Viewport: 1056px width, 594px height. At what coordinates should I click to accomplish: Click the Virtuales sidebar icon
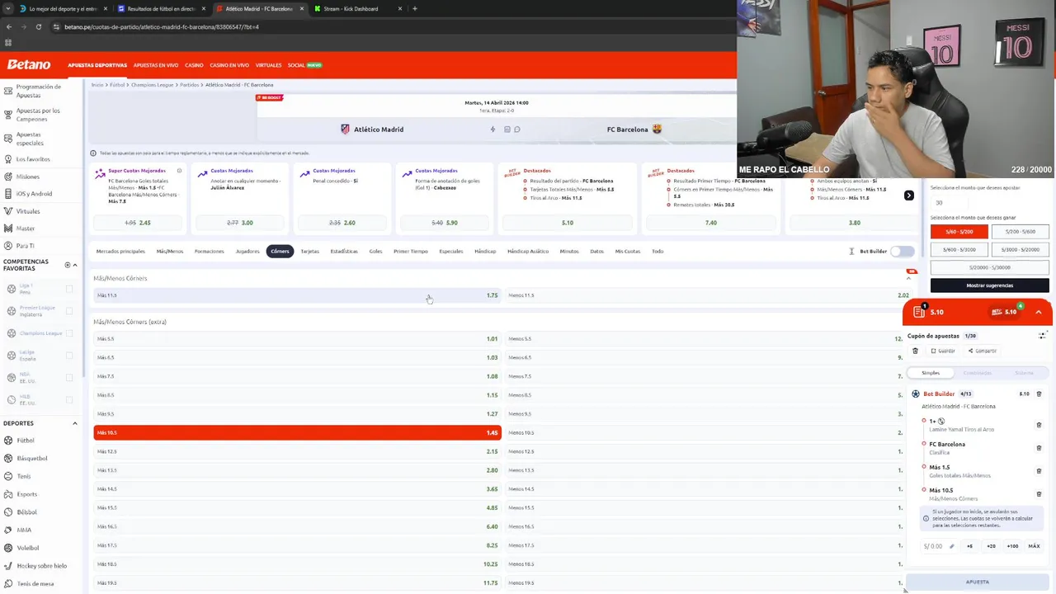click(8, 211)
